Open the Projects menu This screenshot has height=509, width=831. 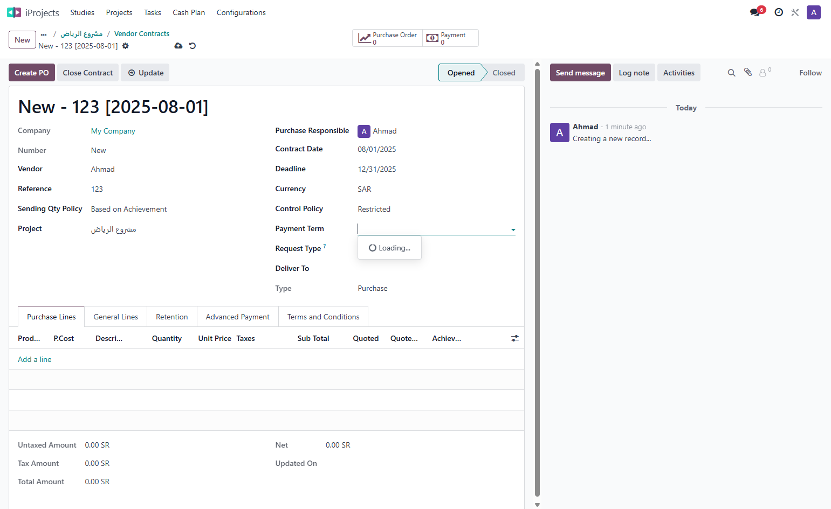119,12
